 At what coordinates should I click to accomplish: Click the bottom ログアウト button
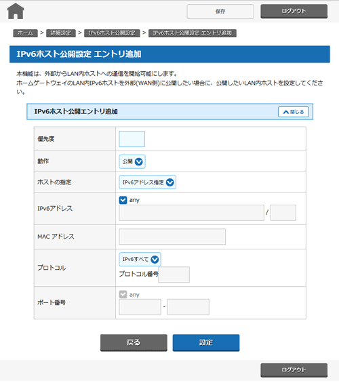coord(294,370)
